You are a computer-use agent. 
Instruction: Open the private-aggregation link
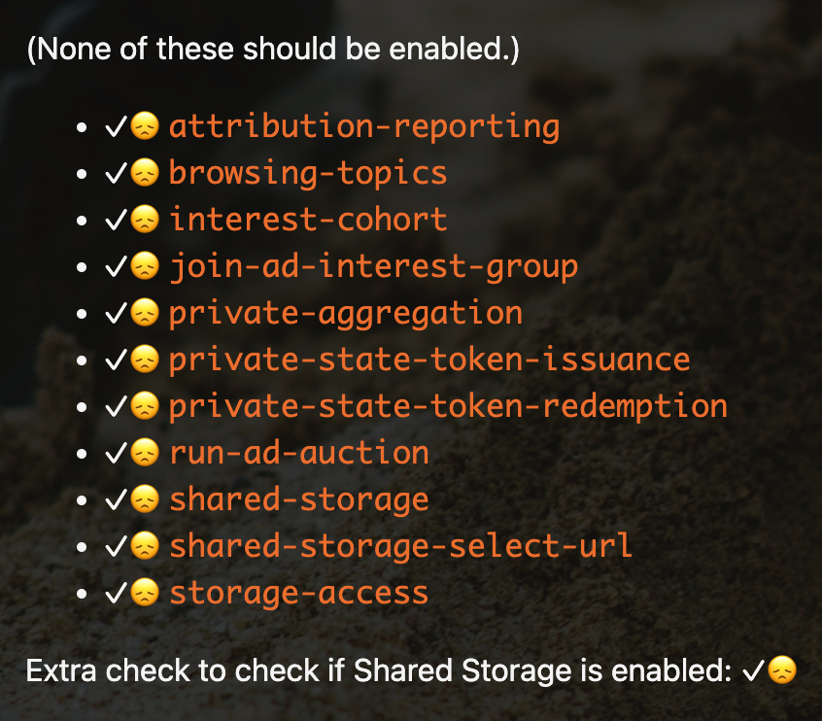[345, 313]
